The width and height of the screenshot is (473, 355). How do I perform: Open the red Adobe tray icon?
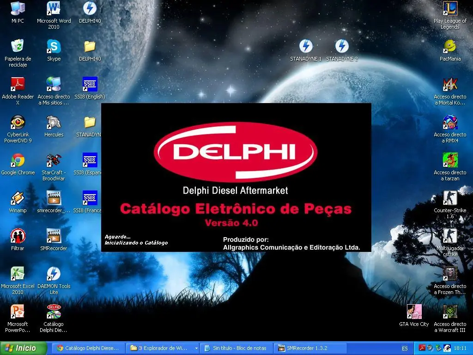pos(422,348)
